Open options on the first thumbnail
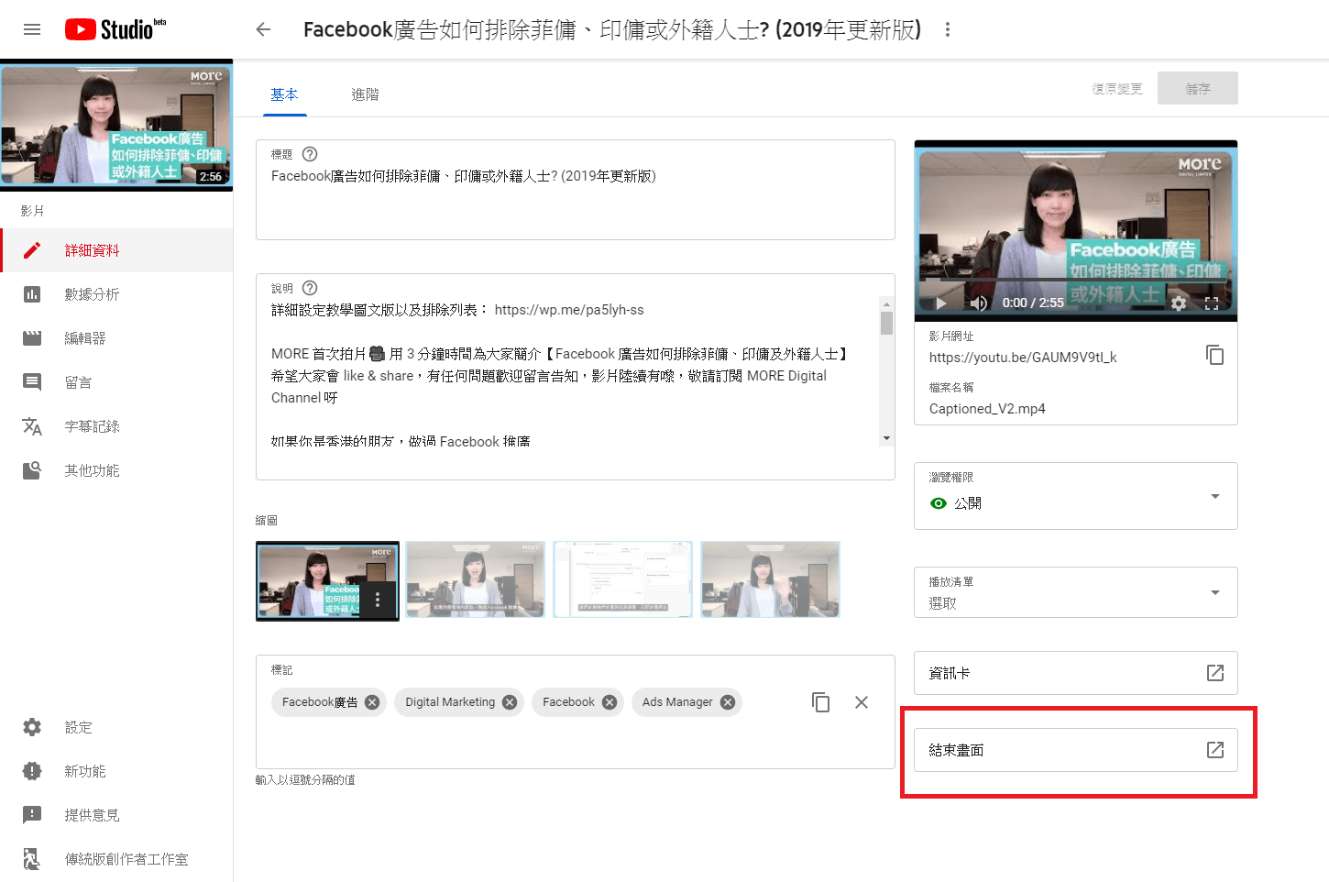This screenshot has height=882, width=1329. click(x=378, y=600)
